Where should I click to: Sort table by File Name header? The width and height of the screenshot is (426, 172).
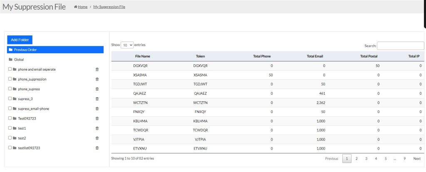pyautogui.click(x=142, y=56)
